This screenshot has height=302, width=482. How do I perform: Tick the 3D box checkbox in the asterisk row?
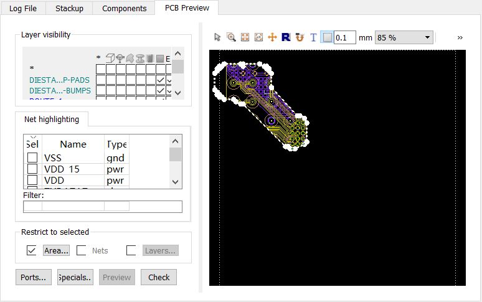(111, 69)
